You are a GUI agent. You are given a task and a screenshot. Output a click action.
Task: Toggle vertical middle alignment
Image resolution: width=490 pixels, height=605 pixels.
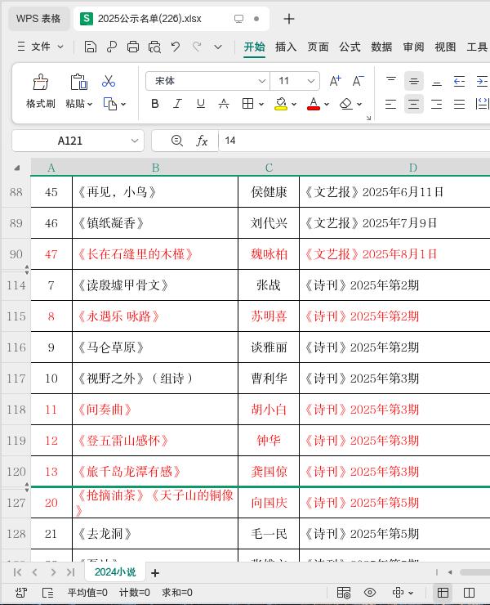click(414, 81)
